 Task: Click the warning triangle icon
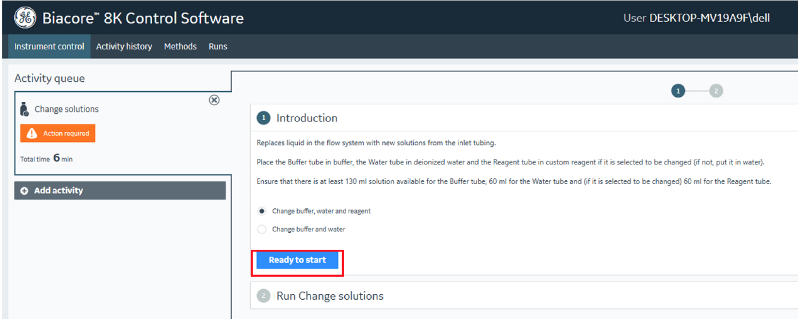[x=32, y=133]
